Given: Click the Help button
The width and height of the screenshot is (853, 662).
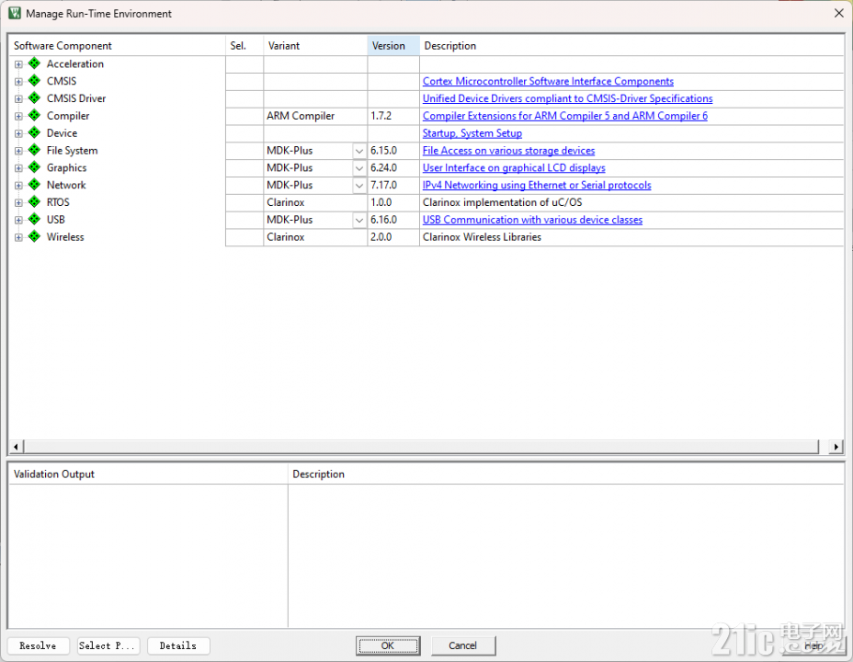Looking at the screenshot, I should point(813,645).
